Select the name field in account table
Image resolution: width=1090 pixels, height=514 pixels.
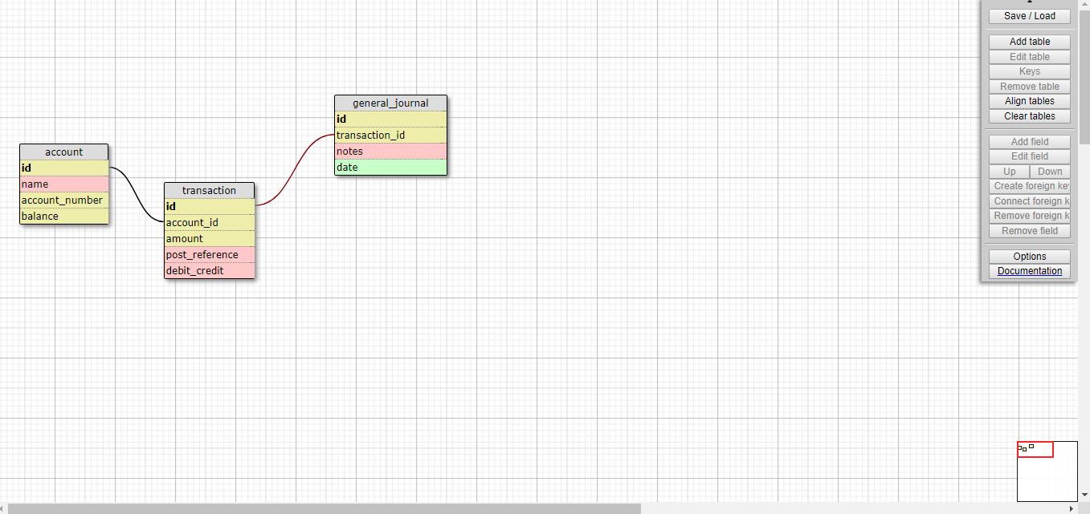[x=63, y=184]
